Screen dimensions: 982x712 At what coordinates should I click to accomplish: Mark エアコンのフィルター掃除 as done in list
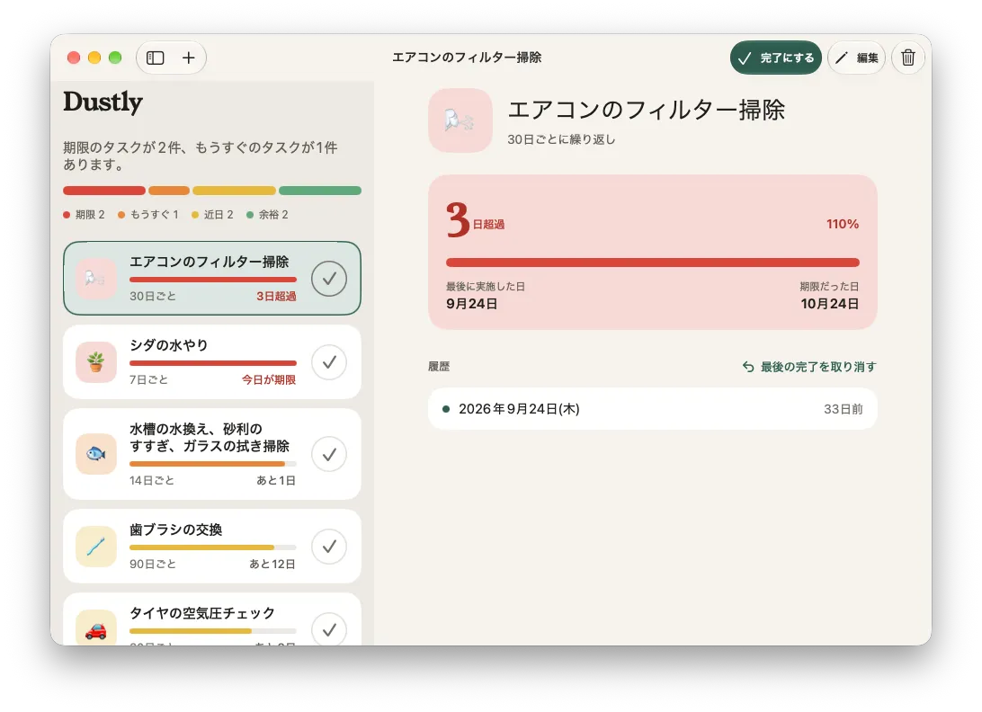(x=329, y=278)
